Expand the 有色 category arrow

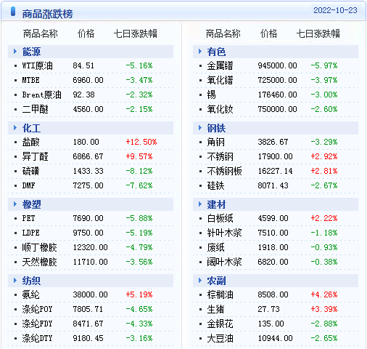pos(200,52)
